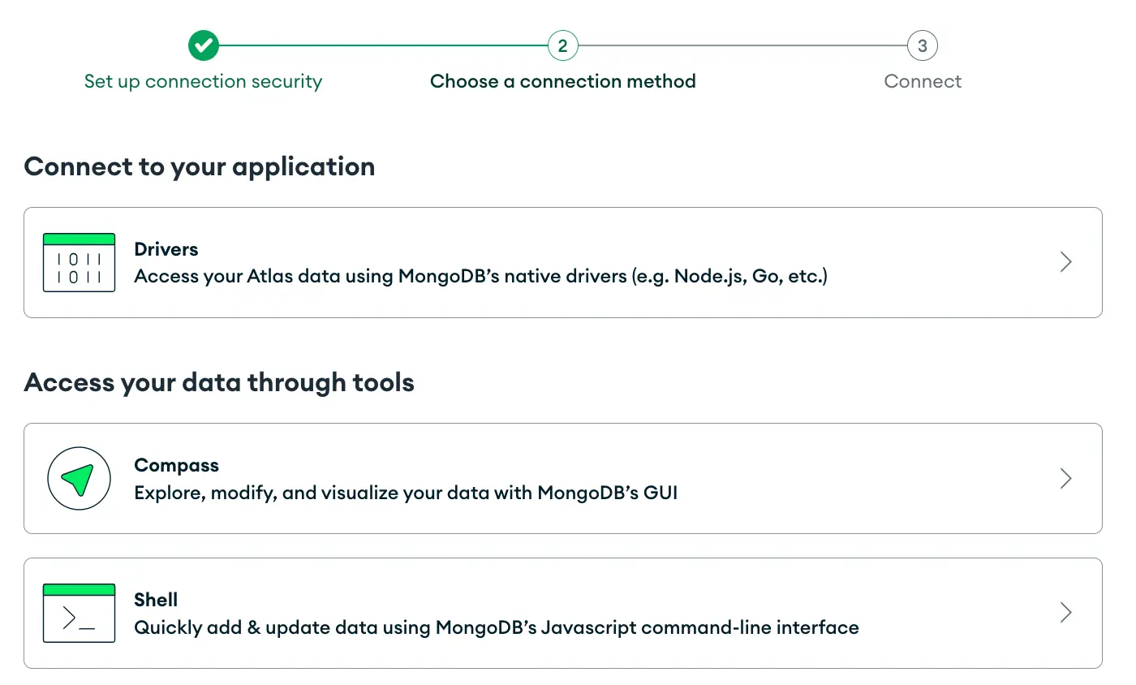Viewport: 1136px width, 685px height.
Task: Jump to the step 3 circle
Action: pos(922,45)
